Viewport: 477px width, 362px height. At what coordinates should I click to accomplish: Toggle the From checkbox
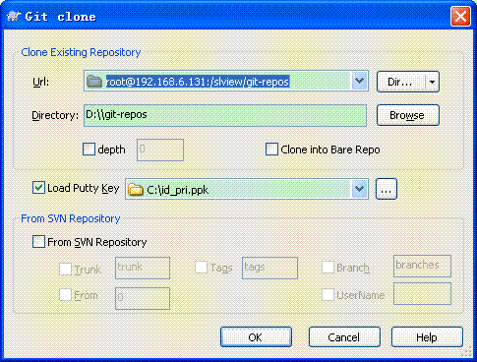tap(65, 295)
